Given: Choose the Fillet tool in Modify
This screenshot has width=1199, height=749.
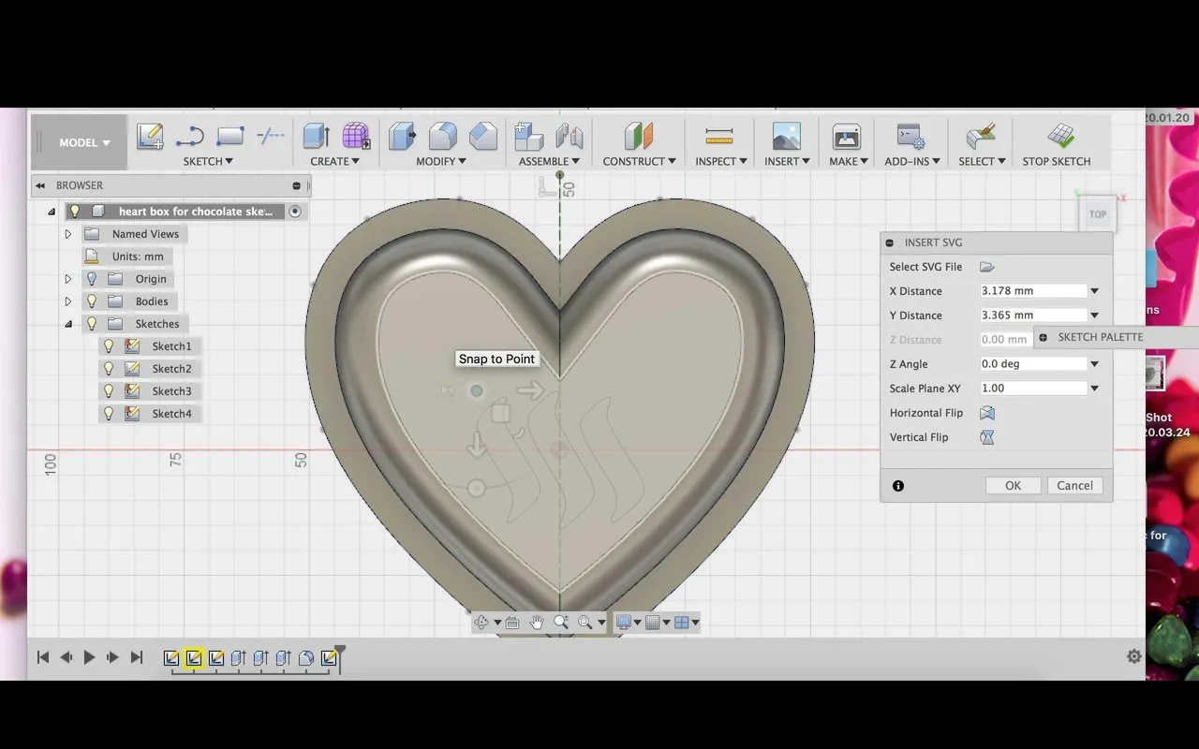Looking at the screenshot, I should (x=443, y=137).
